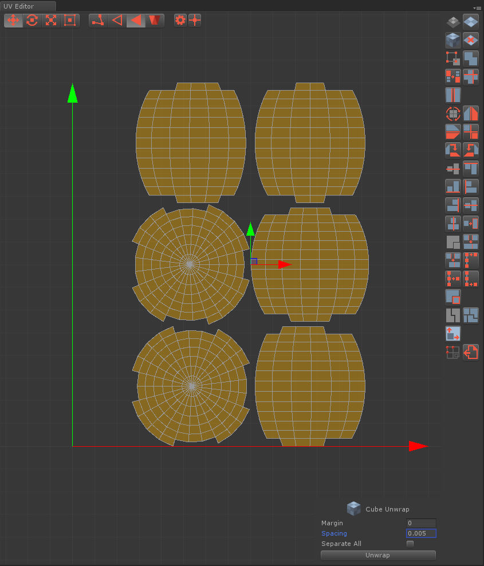
Task: Click vertex column icon with middle arrow
Action: click(453, 279)
